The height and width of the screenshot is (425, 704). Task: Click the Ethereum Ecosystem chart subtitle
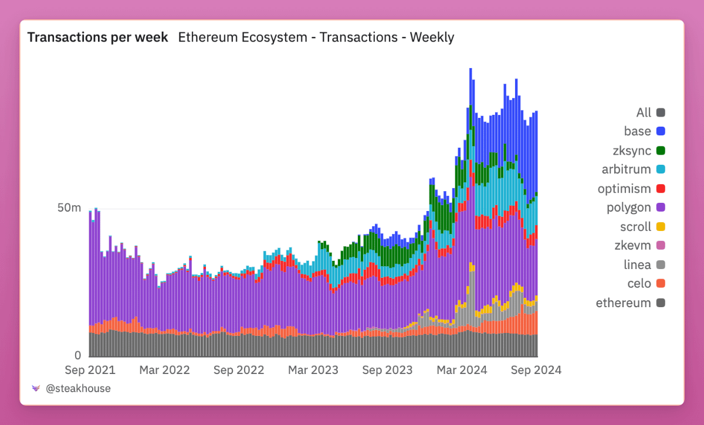[x=316, y=38]
